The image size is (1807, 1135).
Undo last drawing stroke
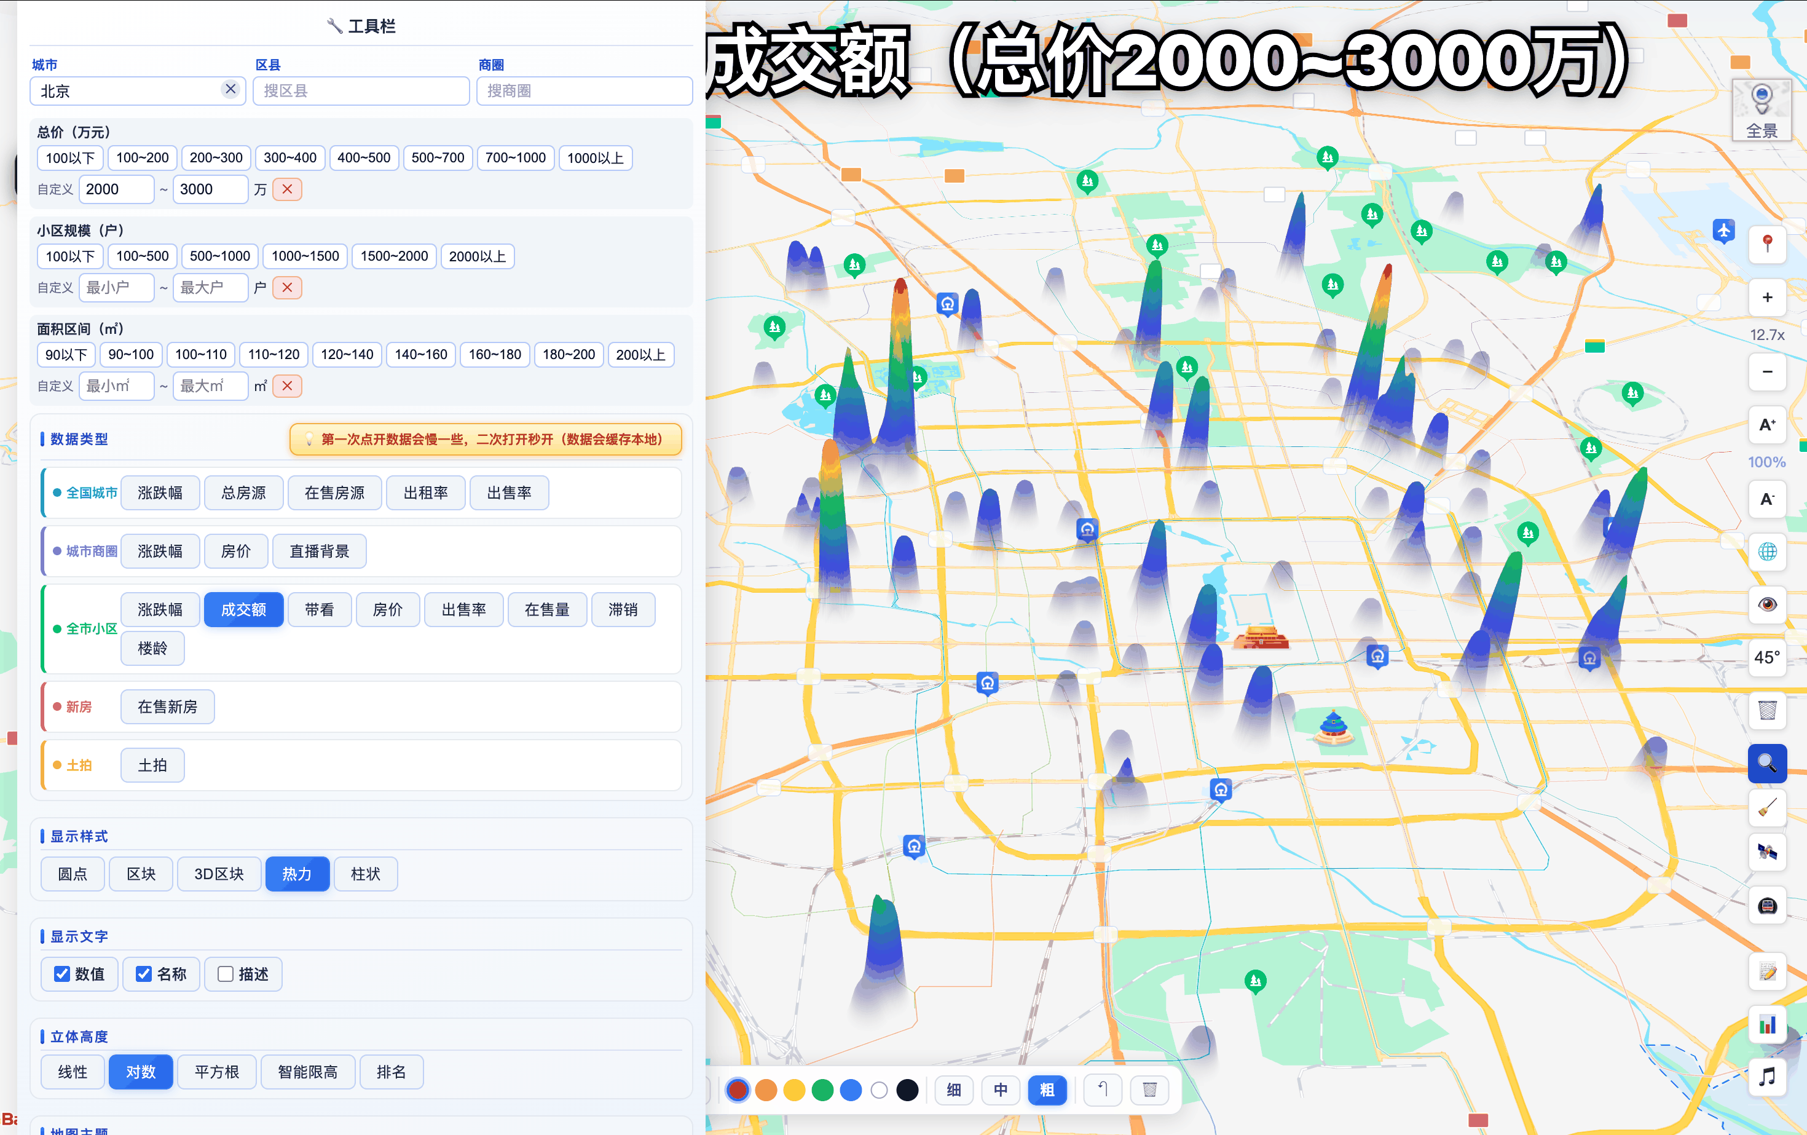1103,1090
